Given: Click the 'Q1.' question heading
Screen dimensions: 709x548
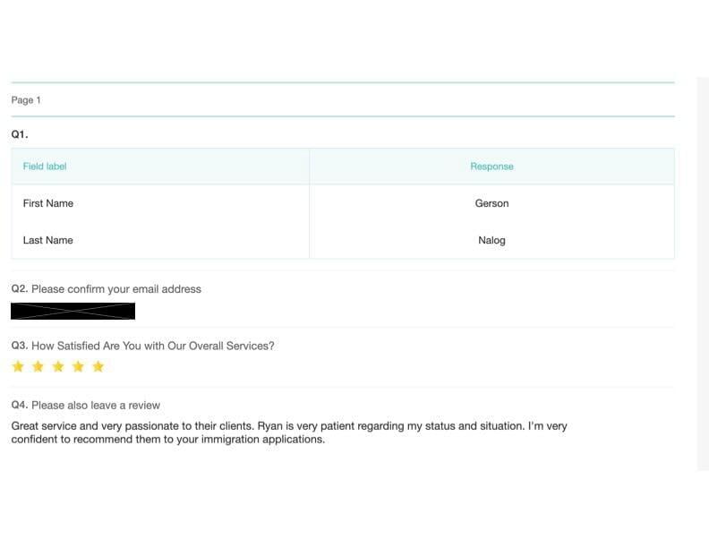Looking at the screenshot, I should (x=20, y=134).
